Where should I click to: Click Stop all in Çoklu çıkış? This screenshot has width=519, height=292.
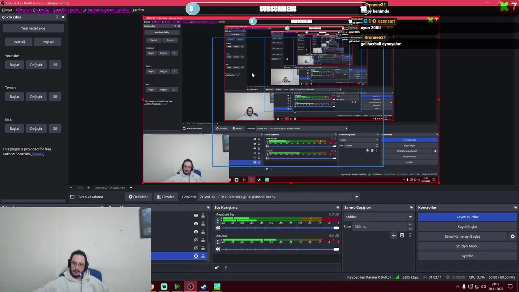(x=47, y=42)
